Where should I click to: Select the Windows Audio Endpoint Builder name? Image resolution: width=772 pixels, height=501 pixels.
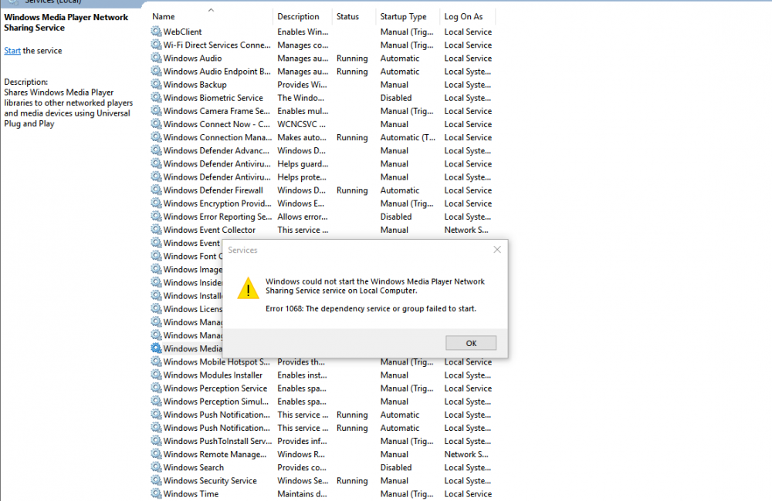(x=217, y=71)
